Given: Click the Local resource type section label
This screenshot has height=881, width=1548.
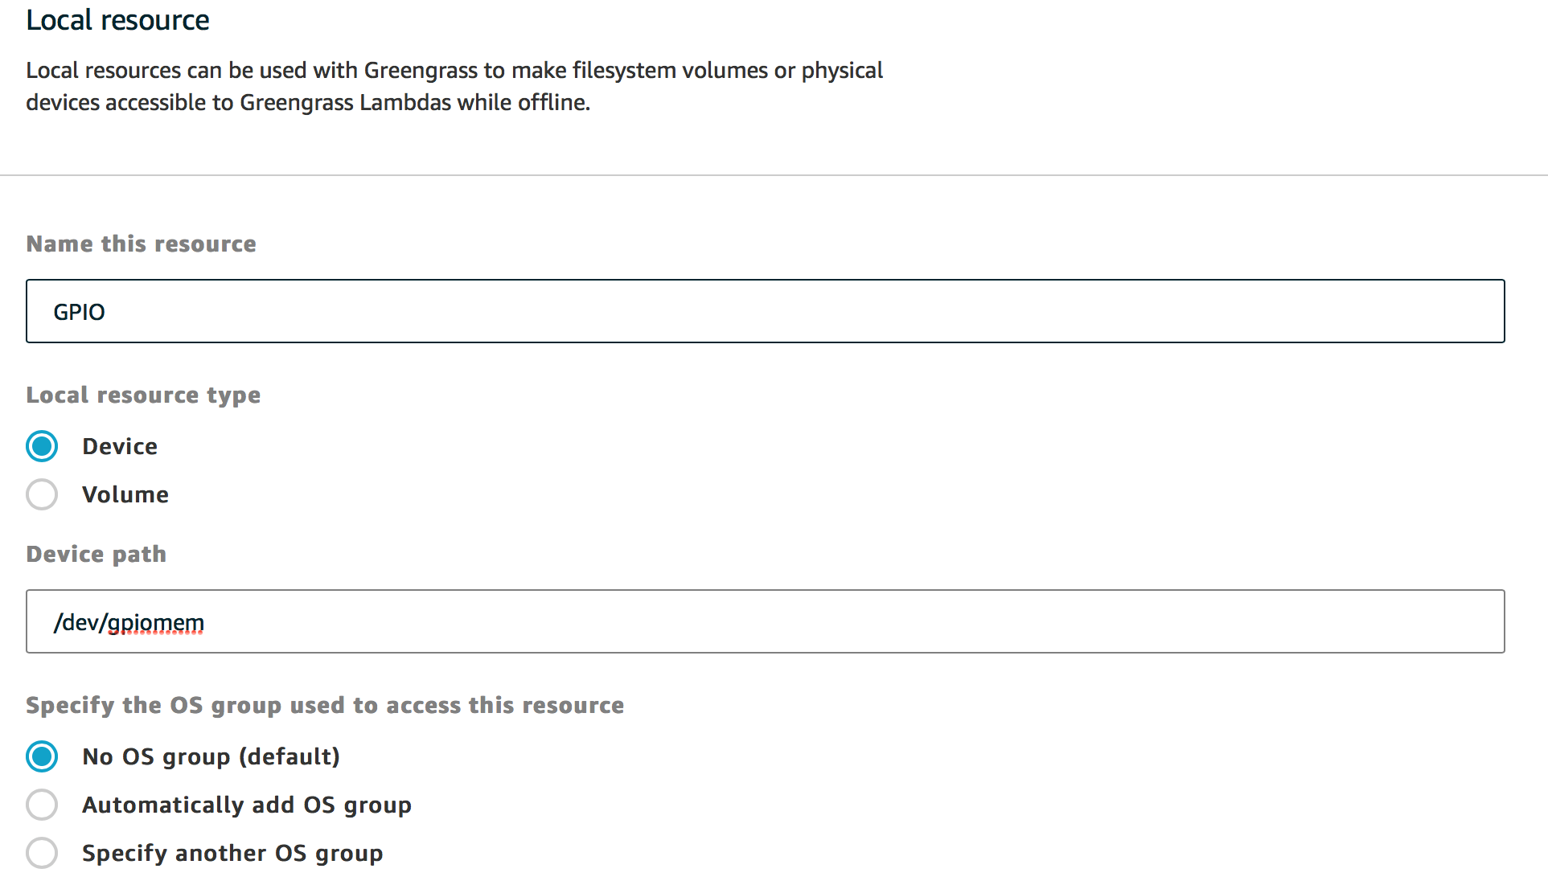Looking at the screenshot, I should pyautogui.click(x=143, y=395).
